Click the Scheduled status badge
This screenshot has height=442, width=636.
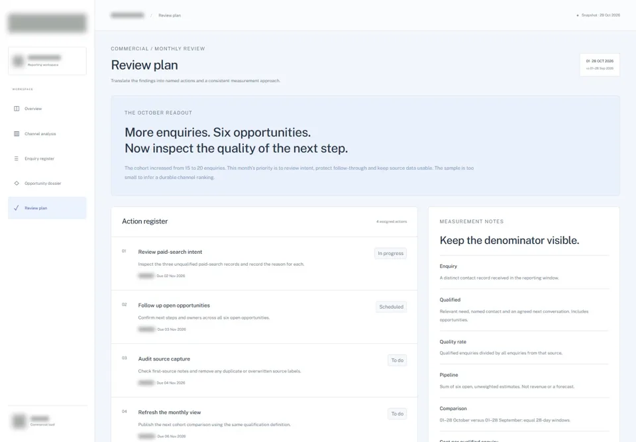coord(392,307)
